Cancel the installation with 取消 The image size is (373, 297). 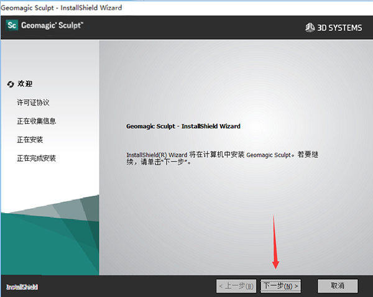point(338,286)
